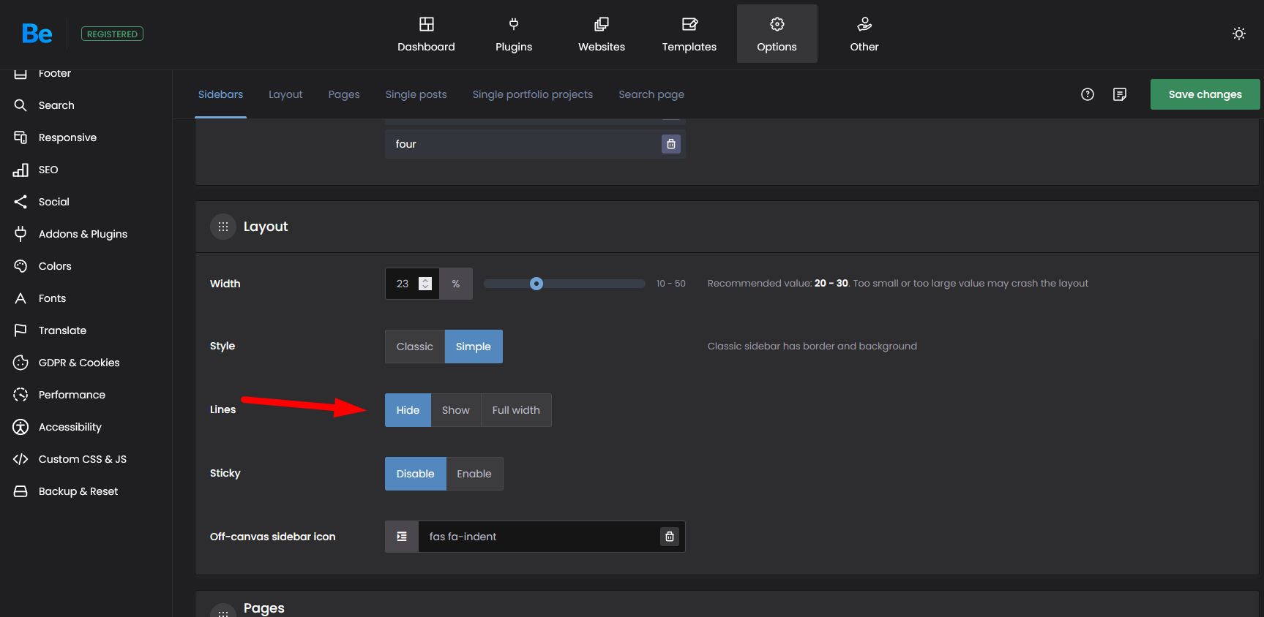The width and height of the screenshot is (1264, 617).
Task: Set sidebar style to Simple
Action: [474, 347]
